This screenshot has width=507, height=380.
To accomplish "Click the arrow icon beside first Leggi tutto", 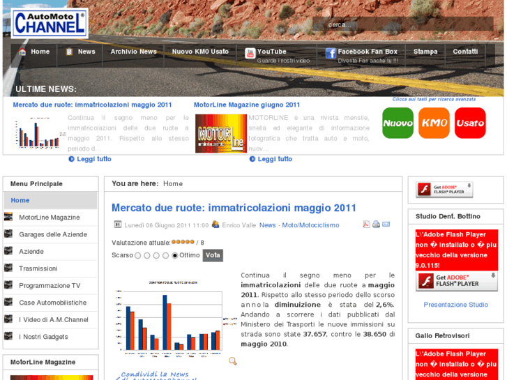I will [x=71, y=159].
